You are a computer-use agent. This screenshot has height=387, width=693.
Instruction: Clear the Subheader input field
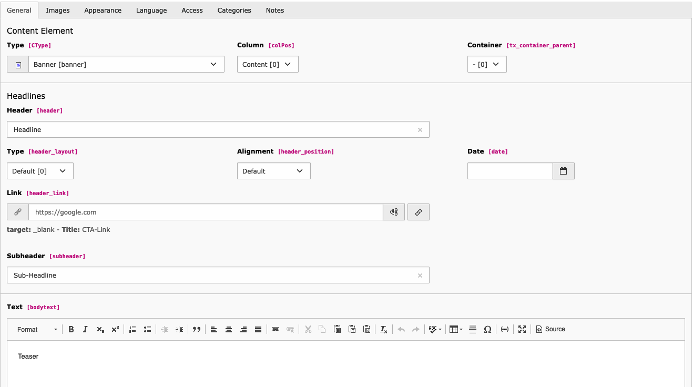pyautogui.click(x=420, y=275)
